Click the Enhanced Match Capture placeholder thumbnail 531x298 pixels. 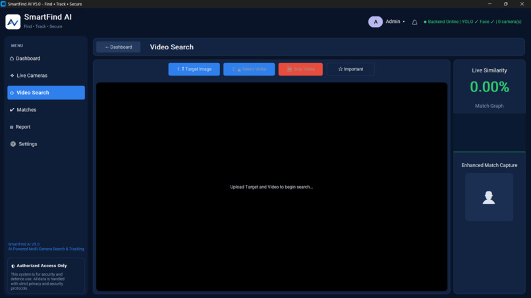489,197
